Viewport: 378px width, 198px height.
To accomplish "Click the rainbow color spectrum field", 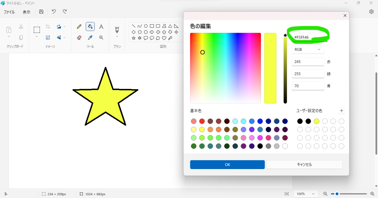I will point(226,68).
